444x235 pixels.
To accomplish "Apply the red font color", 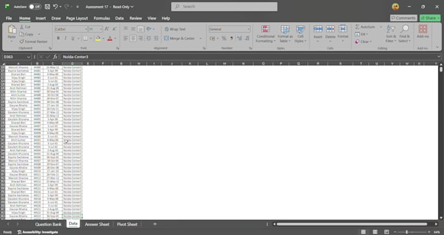I will pos(110,38).
